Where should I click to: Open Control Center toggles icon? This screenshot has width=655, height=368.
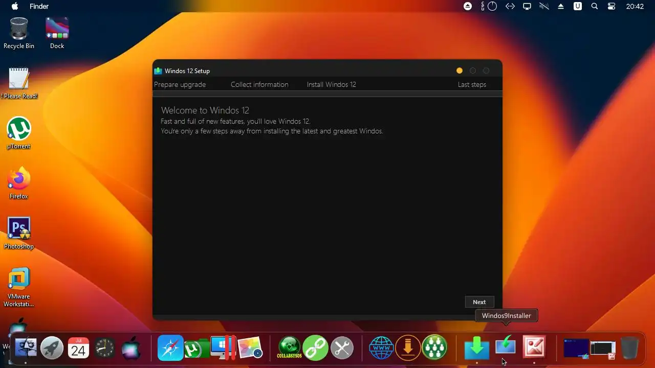(x=612, y=6)
